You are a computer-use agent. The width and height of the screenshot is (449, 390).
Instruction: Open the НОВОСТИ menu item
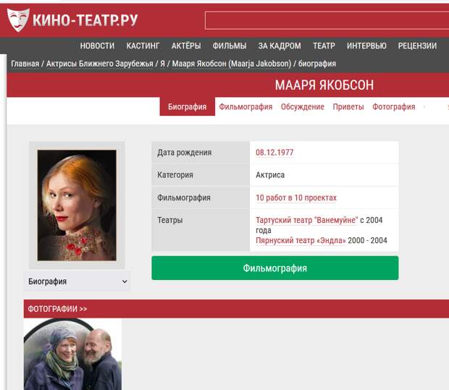(x=97, y=46)
